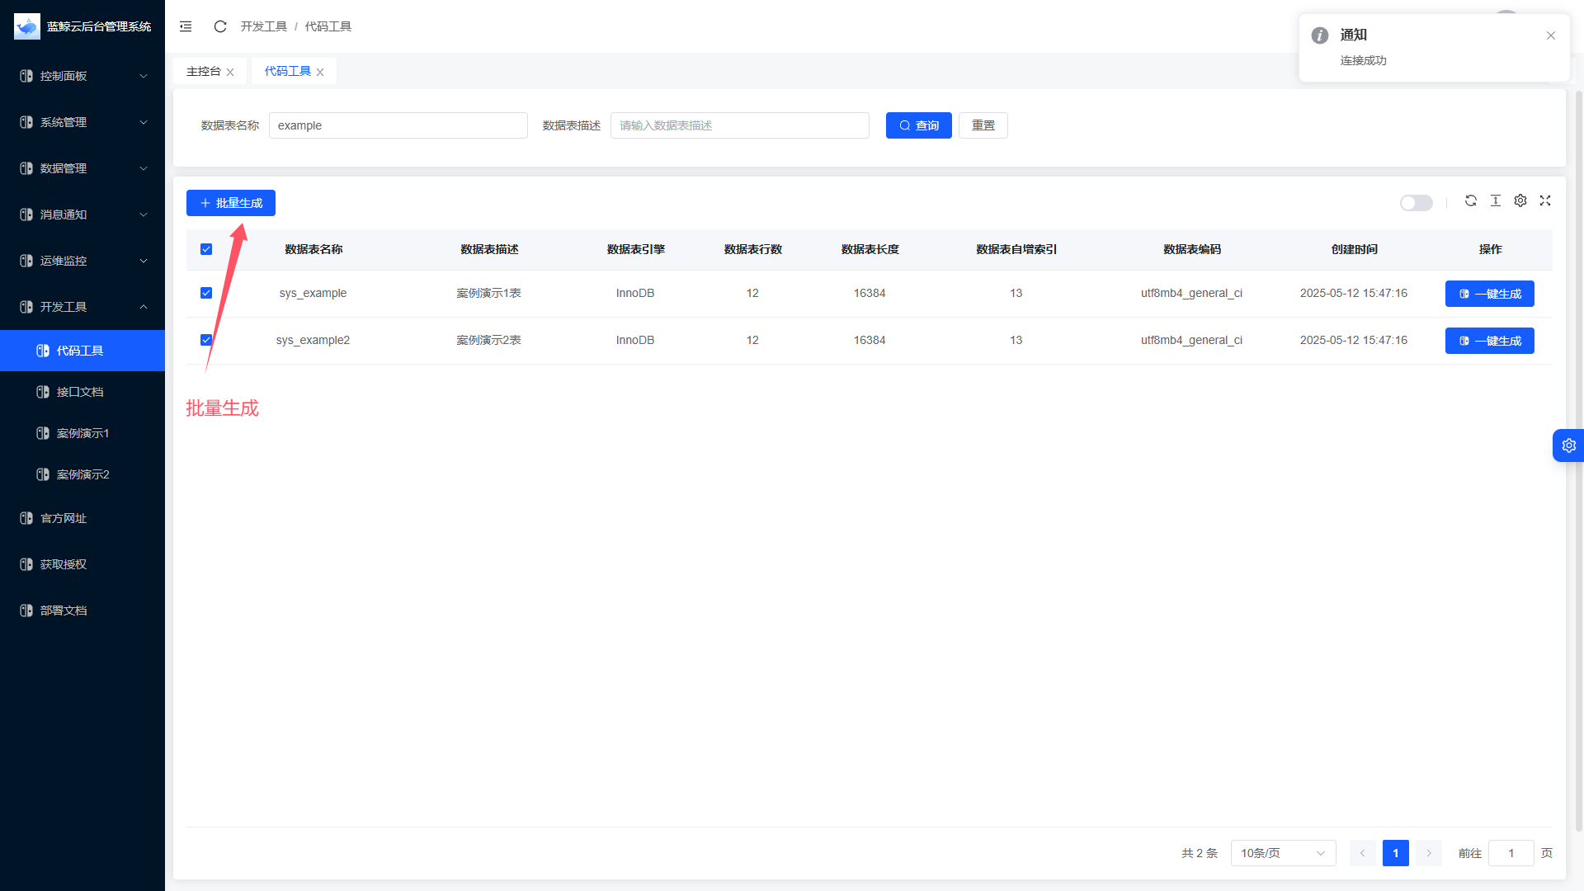Click the 数据管理 menu icon
This screenshot has width=1584, height=891.
click(26, 168)
